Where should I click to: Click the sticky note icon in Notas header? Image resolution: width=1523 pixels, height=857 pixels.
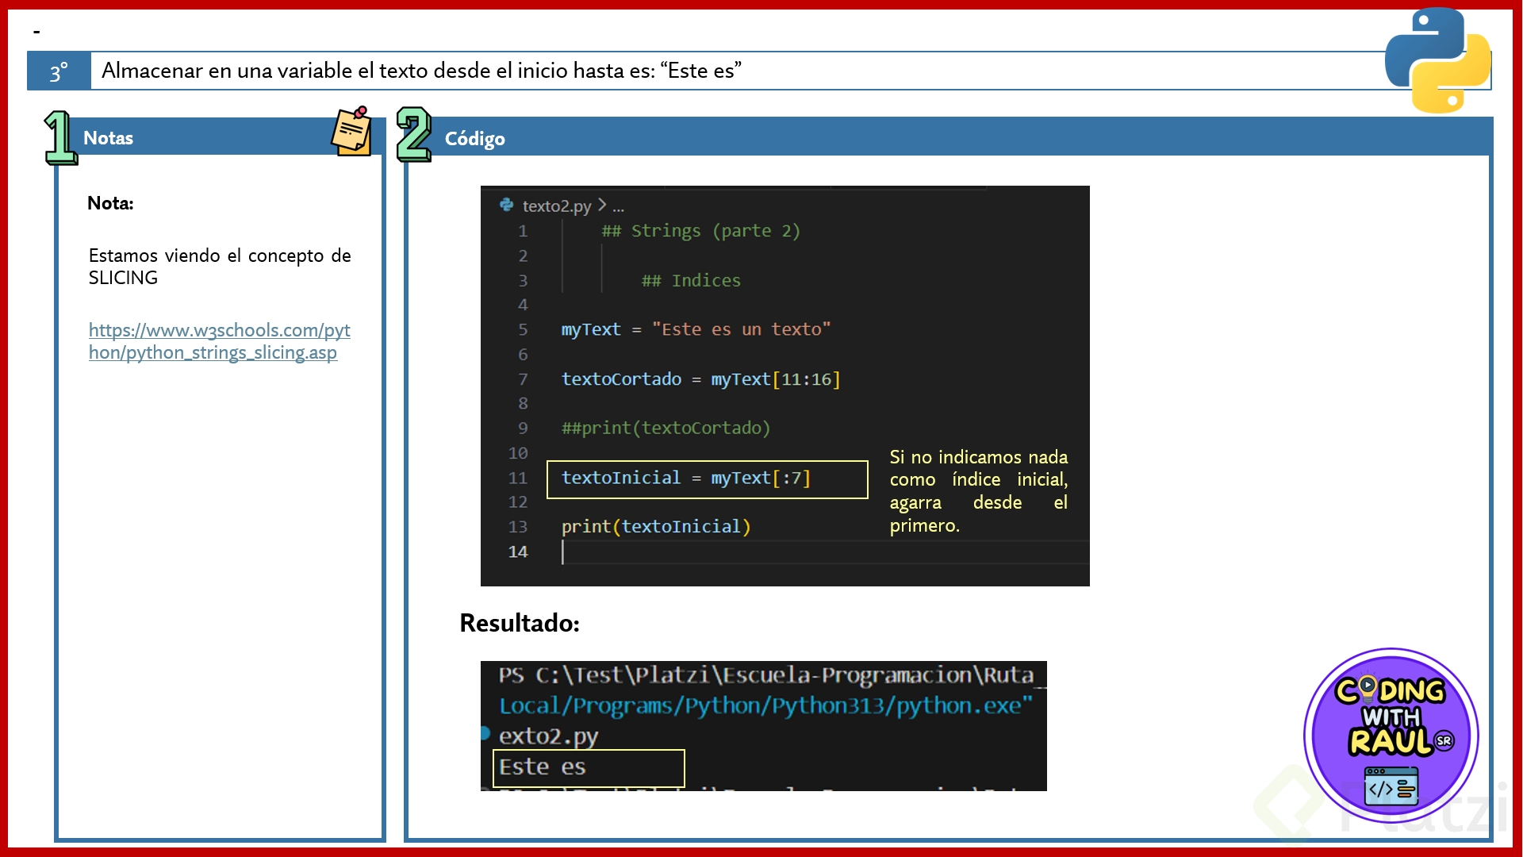pos(351,132)
